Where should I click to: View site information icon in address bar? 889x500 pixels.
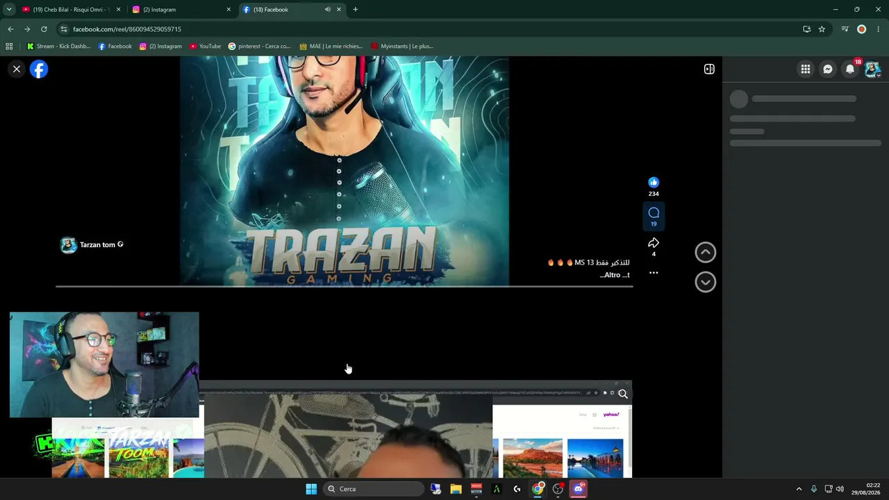point(64,29)
